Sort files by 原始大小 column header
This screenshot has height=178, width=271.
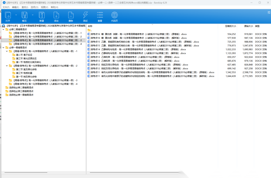(x=248, y=26)
